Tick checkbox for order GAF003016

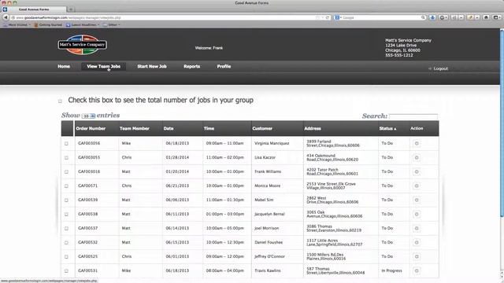(x=66, y=171)
